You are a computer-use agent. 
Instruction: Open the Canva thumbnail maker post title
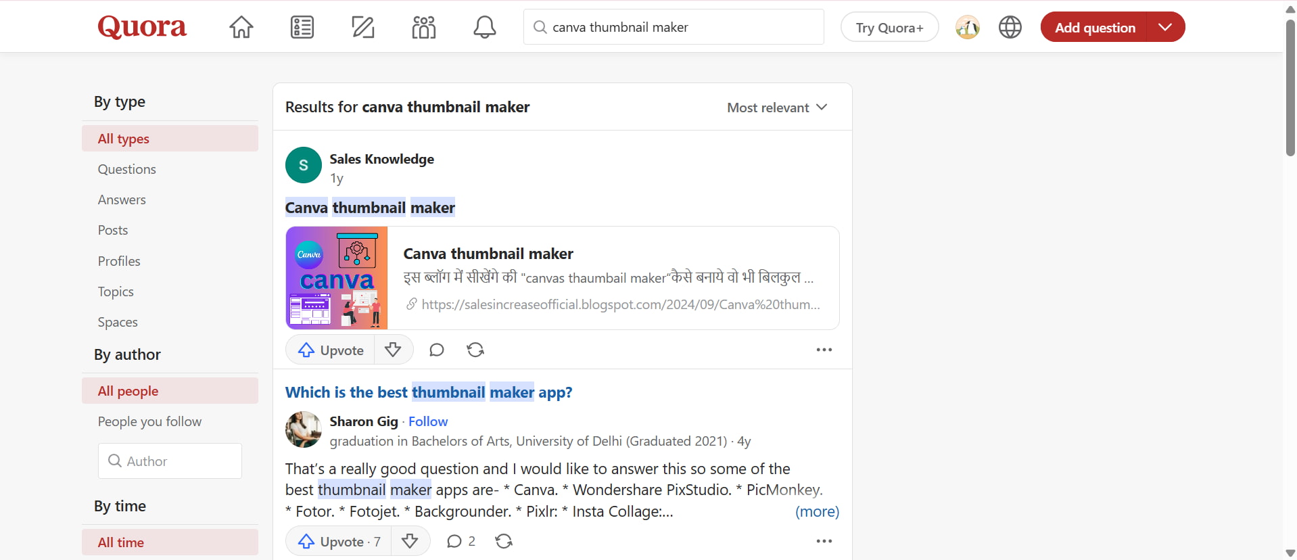pos(370,208)
